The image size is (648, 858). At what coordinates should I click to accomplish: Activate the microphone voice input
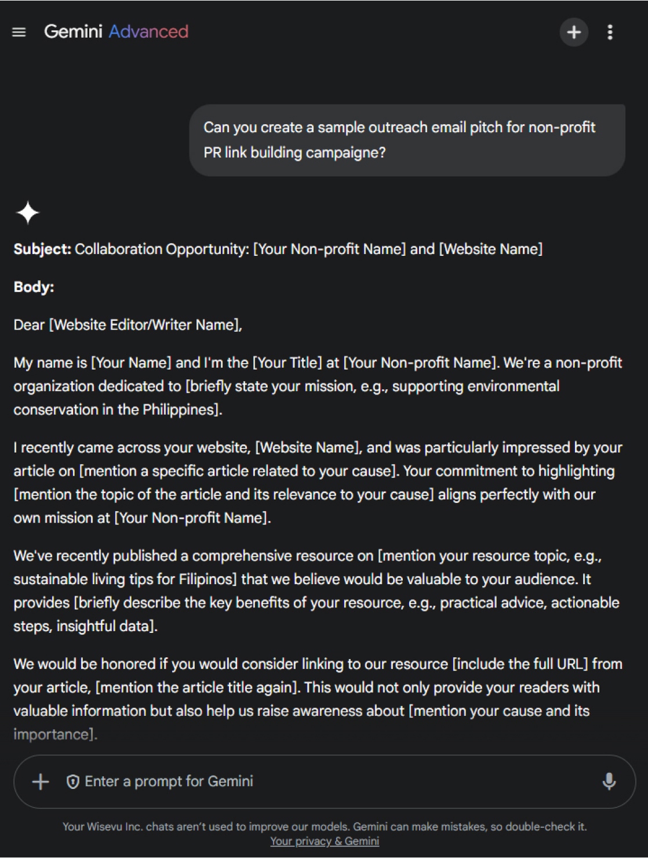[x=609, y=781]
